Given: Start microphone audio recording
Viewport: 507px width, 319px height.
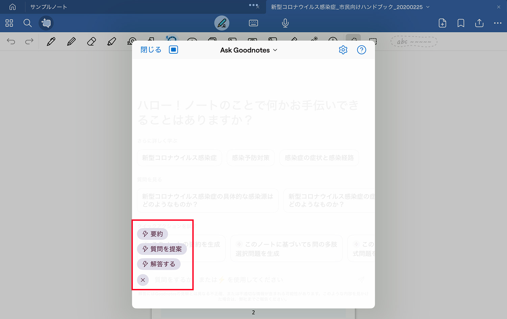Looking at the screenshot, I should [x=285, y=23].
